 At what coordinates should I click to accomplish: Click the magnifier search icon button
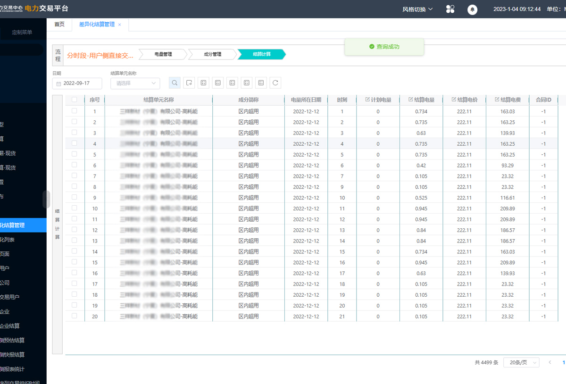175,83
